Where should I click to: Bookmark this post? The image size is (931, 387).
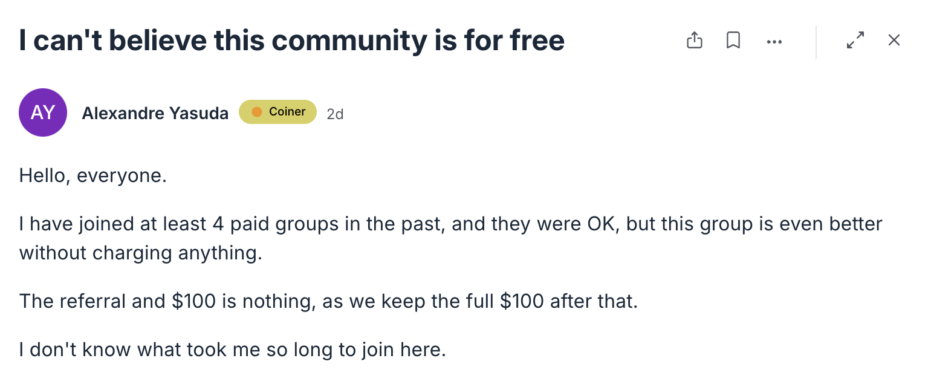733,41
